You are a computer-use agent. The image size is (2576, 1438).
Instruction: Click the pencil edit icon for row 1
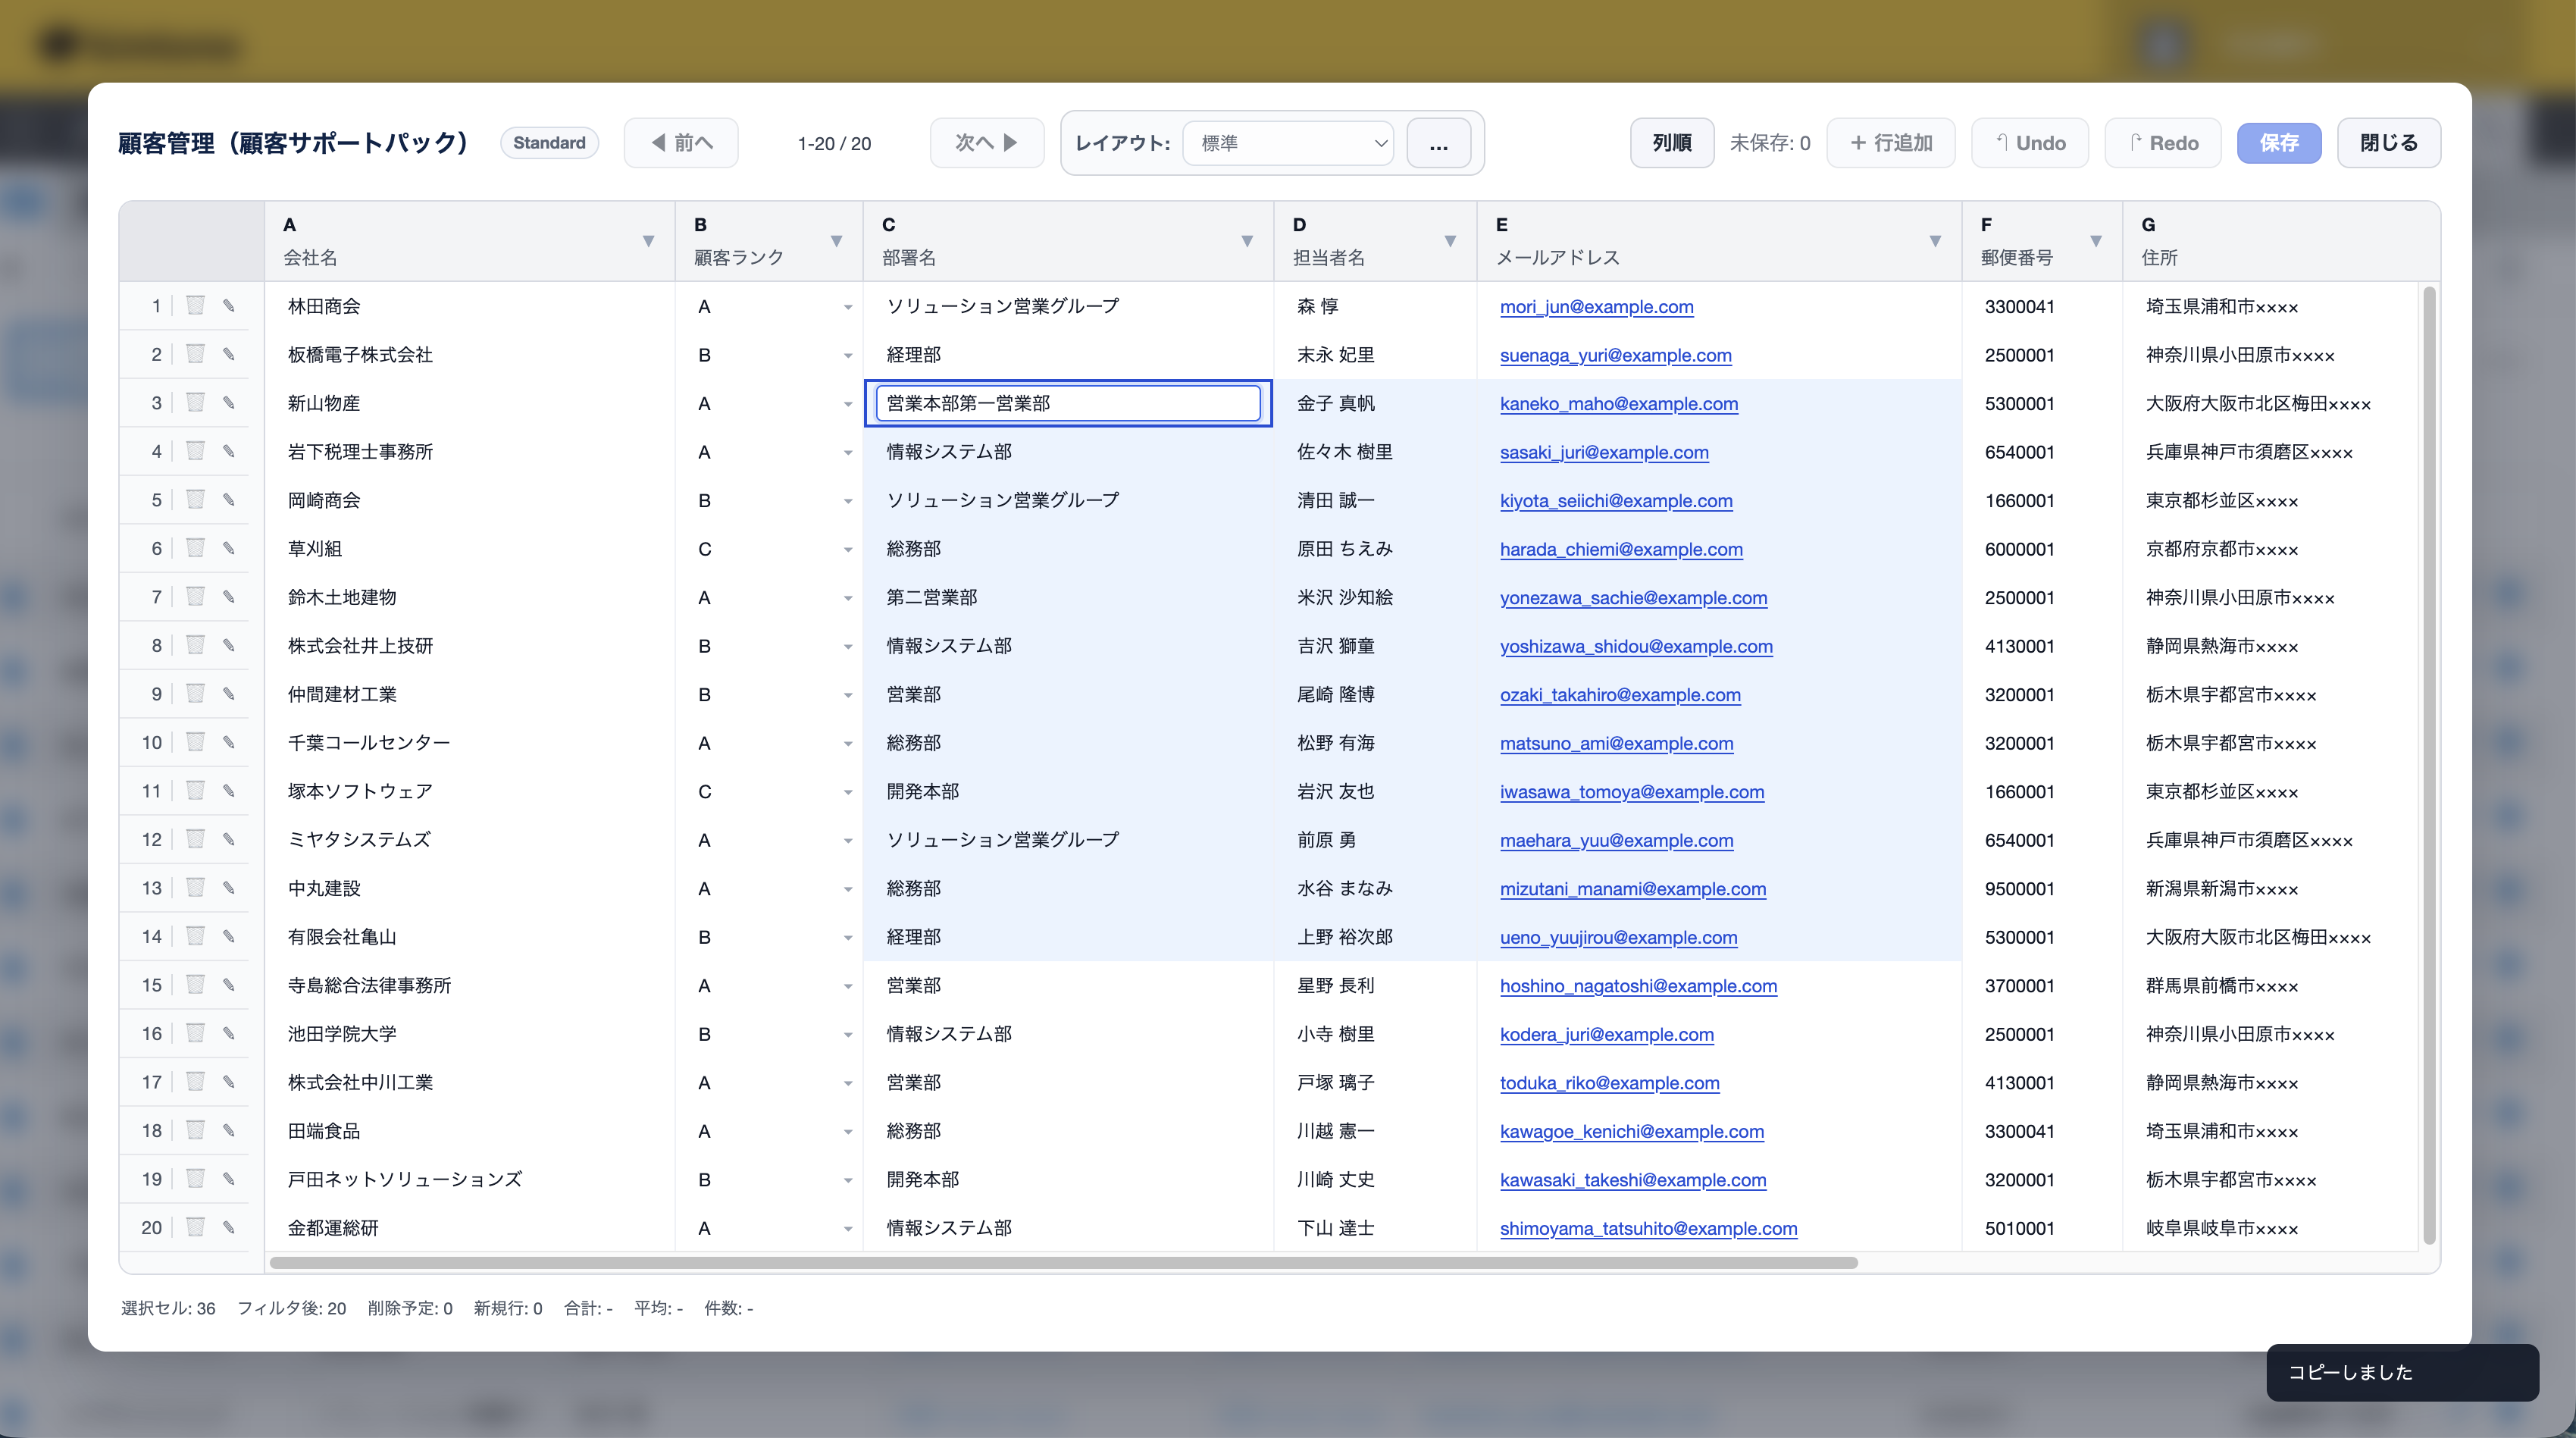229,306
